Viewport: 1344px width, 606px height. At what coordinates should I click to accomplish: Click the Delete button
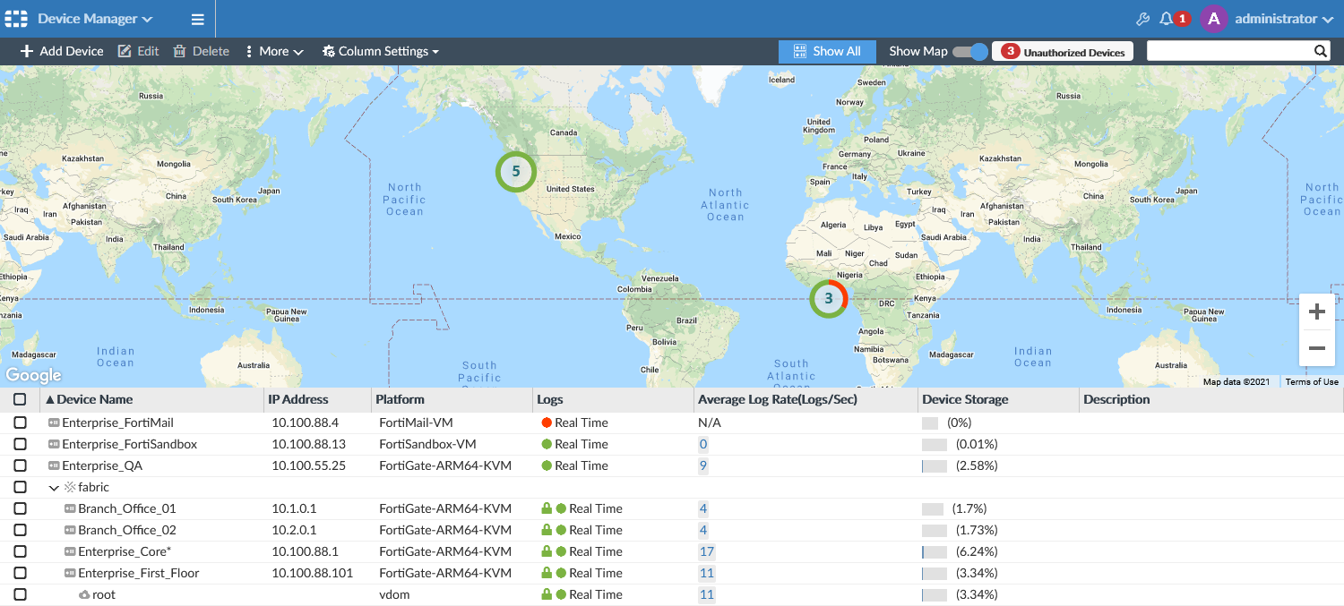201,51
